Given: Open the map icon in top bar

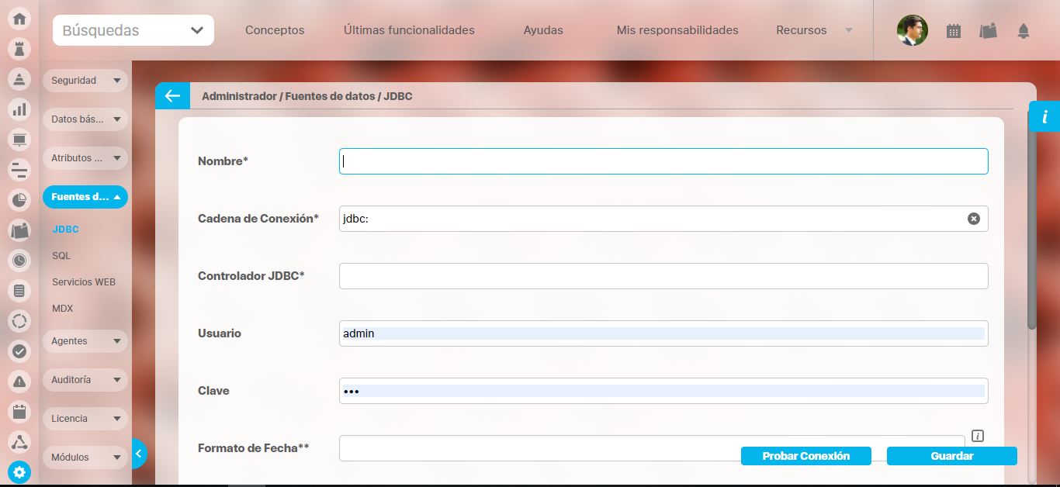Looking at the screenshot, I should (988, 31).
